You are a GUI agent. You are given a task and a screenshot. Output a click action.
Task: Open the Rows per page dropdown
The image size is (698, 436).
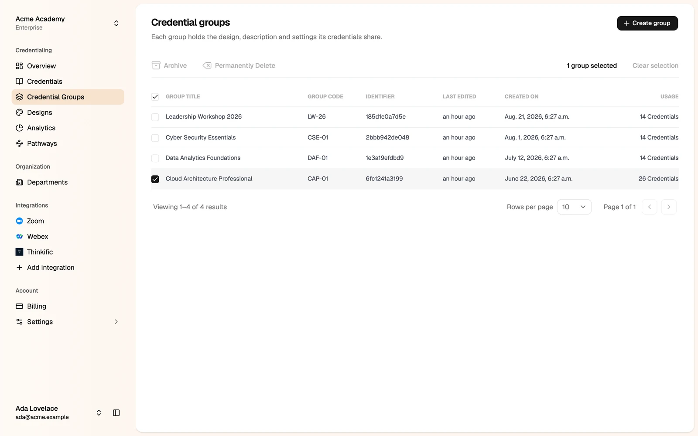click(574, 207)
